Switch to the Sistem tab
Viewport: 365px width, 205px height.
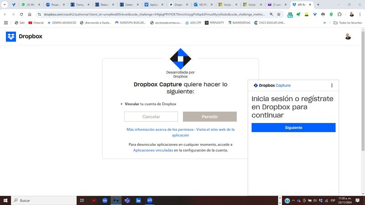click(129, 5)
